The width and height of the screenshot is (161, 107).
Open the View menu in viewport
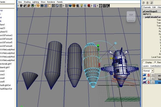20,2
